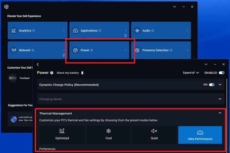The image size is (230, 153).
Task: Open the Audio settings tile
Action: (161, 31)
